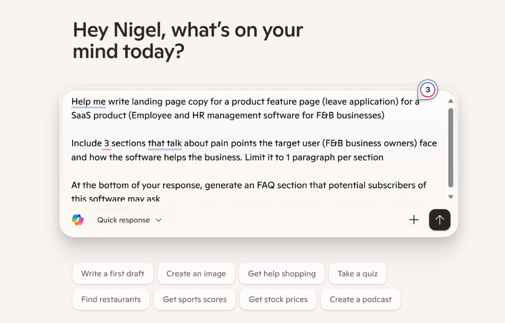The height and width of the screenshot is (323, 505).
Task: Send the prompt with the up arrow button
Action: [439, 220]
